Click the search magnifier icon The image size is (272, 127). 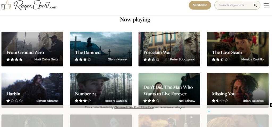coord(255,5)
